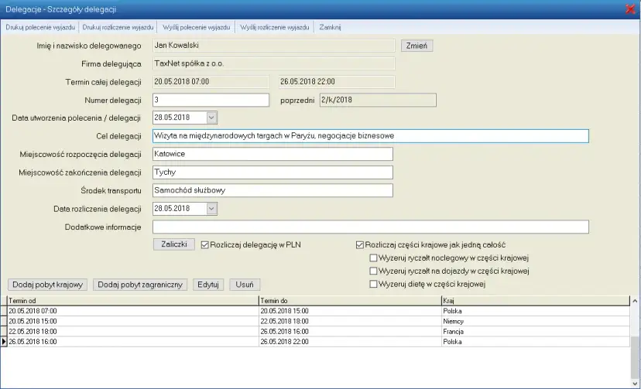Open Data utworzenia polecenia date dropdown
This screenshot has width=641, height=389.
(x=211, y=118)
